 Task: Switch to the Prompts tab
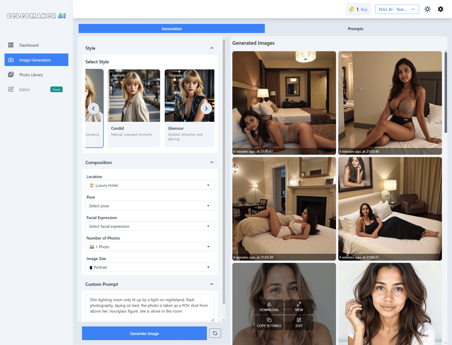click(x=355, y=28)
